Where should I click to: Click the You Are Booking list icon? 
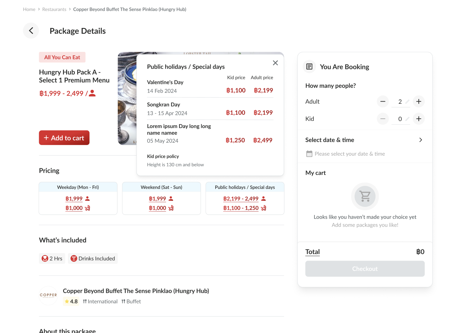click(309, 67)
